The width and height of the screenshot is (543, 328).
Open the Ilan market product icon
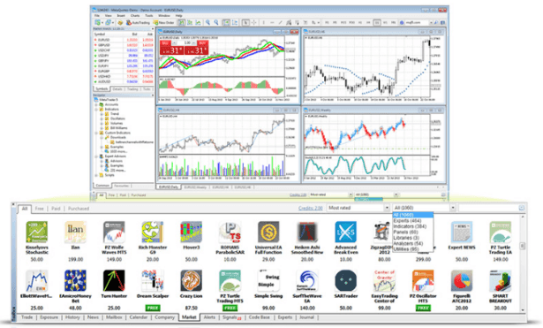coord(75,232)
